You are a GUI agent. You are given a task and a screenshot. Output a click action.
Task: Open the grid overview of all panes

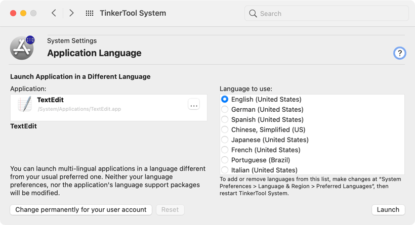[90, 13]
